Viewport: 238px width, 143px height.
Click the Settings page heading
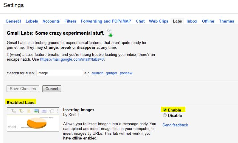tap(14, 5)
